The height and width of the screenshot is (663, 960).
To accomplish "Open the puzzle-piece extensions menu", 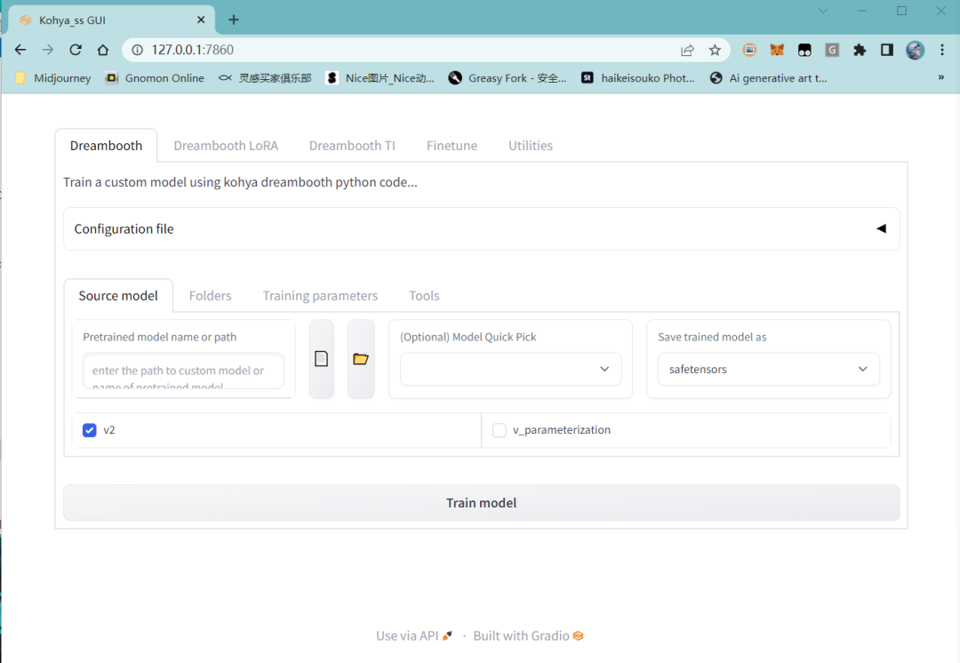I will click(860, 50).
